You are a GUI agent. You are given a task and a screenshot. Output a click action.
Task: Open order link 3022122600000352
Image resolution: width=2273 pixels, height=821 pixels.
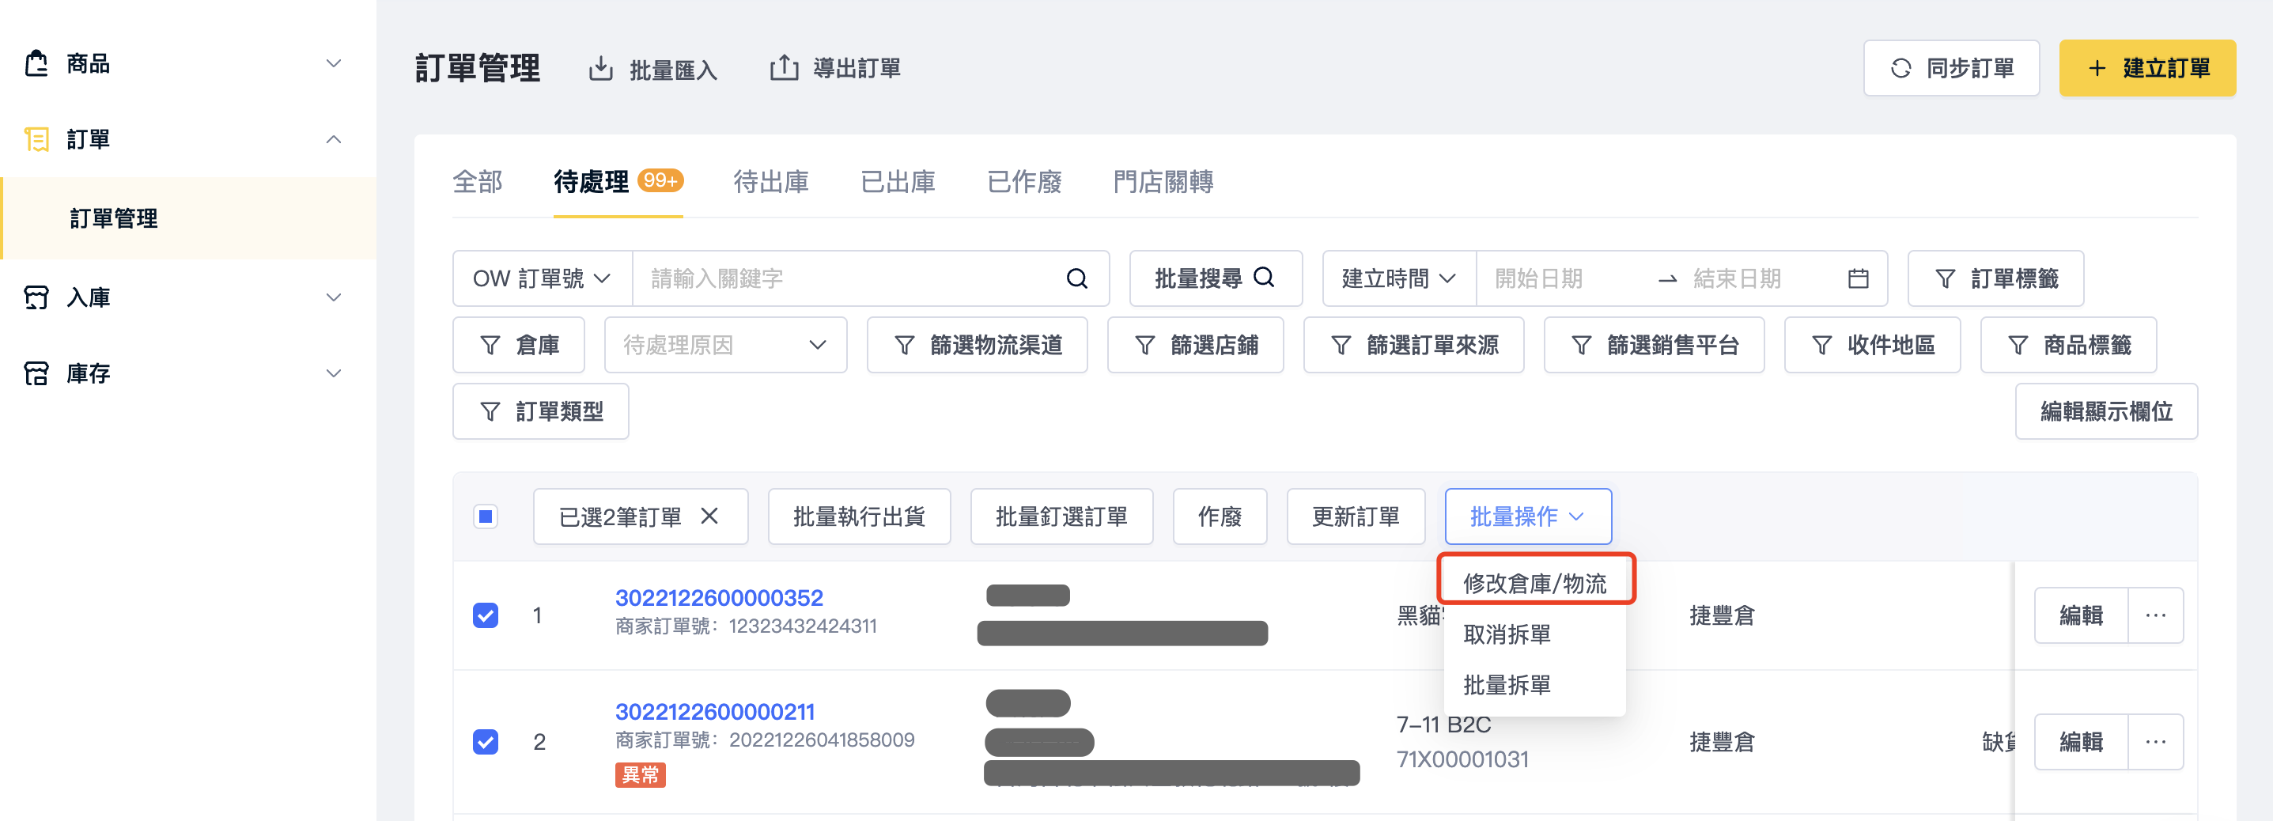click(x=718, y=598)
